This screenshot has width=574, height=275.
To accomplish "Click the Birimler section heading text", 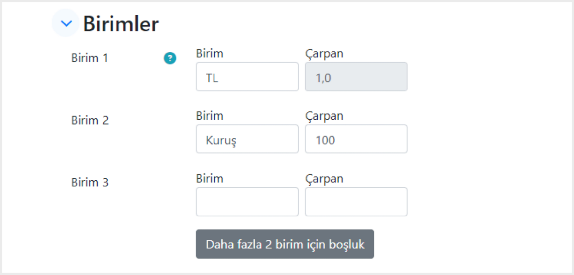I will (121, 24).
